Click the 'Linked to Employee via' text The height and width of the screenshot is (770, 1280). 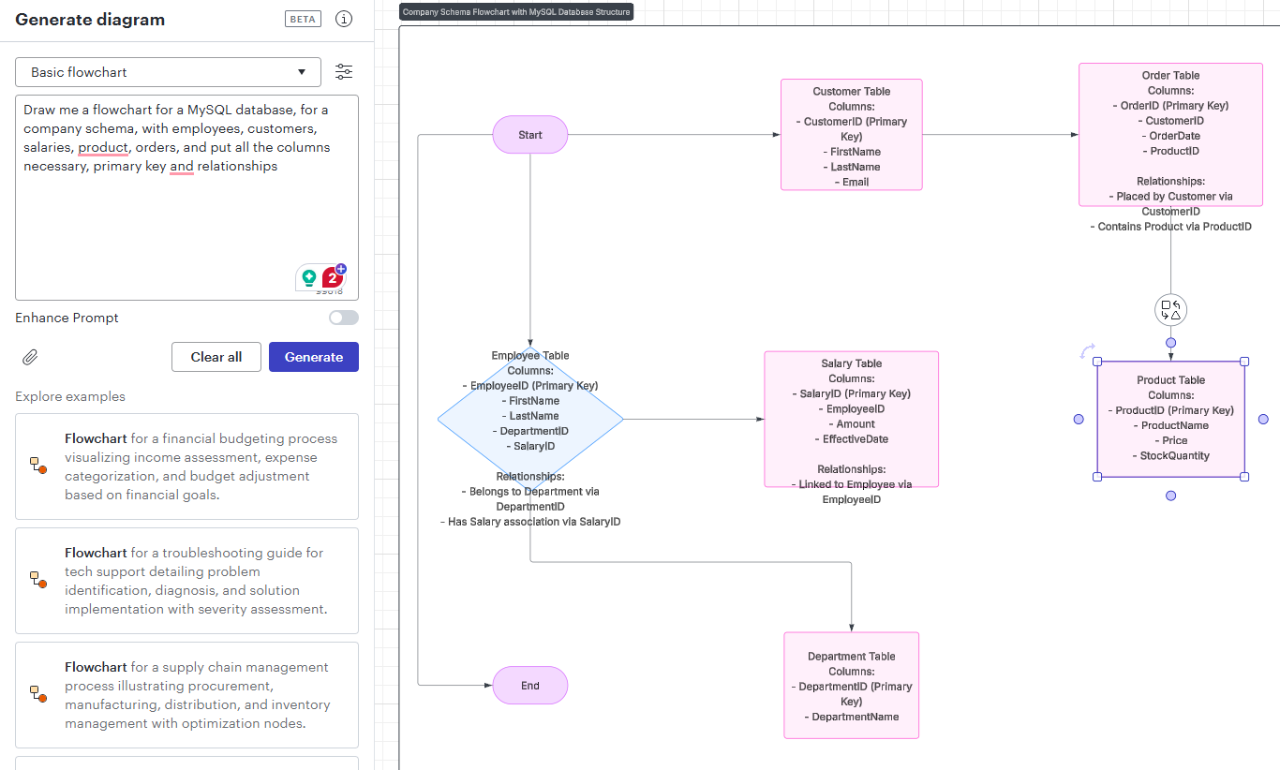point(852,484)
